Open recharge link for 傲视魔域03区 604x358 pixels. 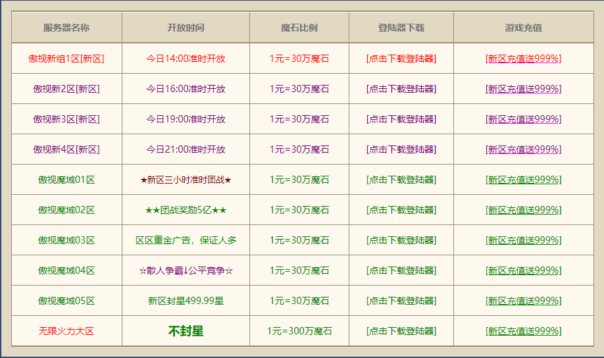click(x=523, y=240)
